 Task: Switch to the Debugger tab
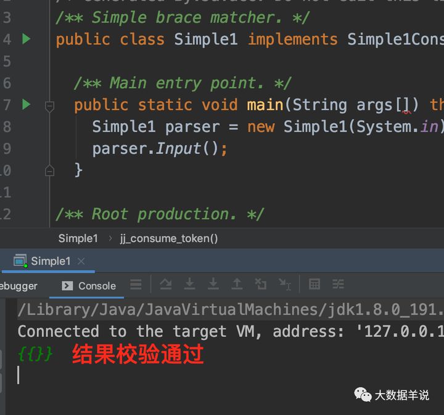pos(18,286)
